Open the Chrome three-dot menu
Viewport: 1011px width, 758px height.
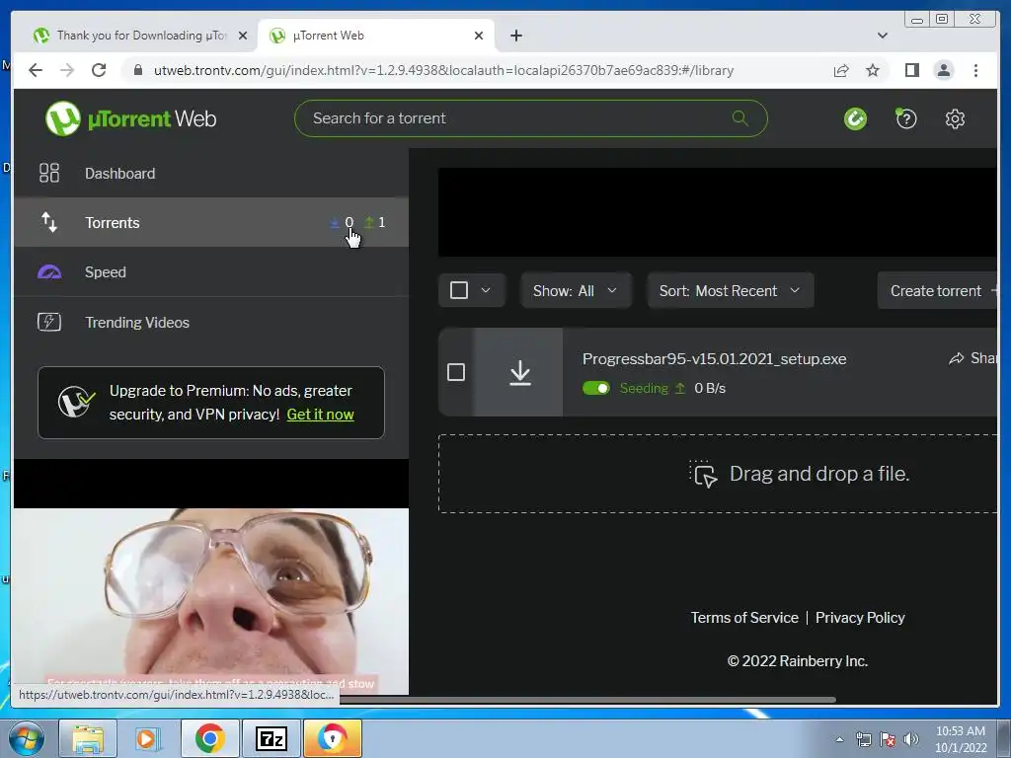[975, 70]
